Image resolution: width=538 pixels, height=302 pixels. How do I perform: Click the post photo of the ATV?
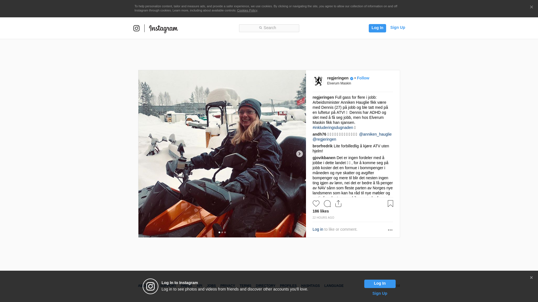[x=222, y=154]
